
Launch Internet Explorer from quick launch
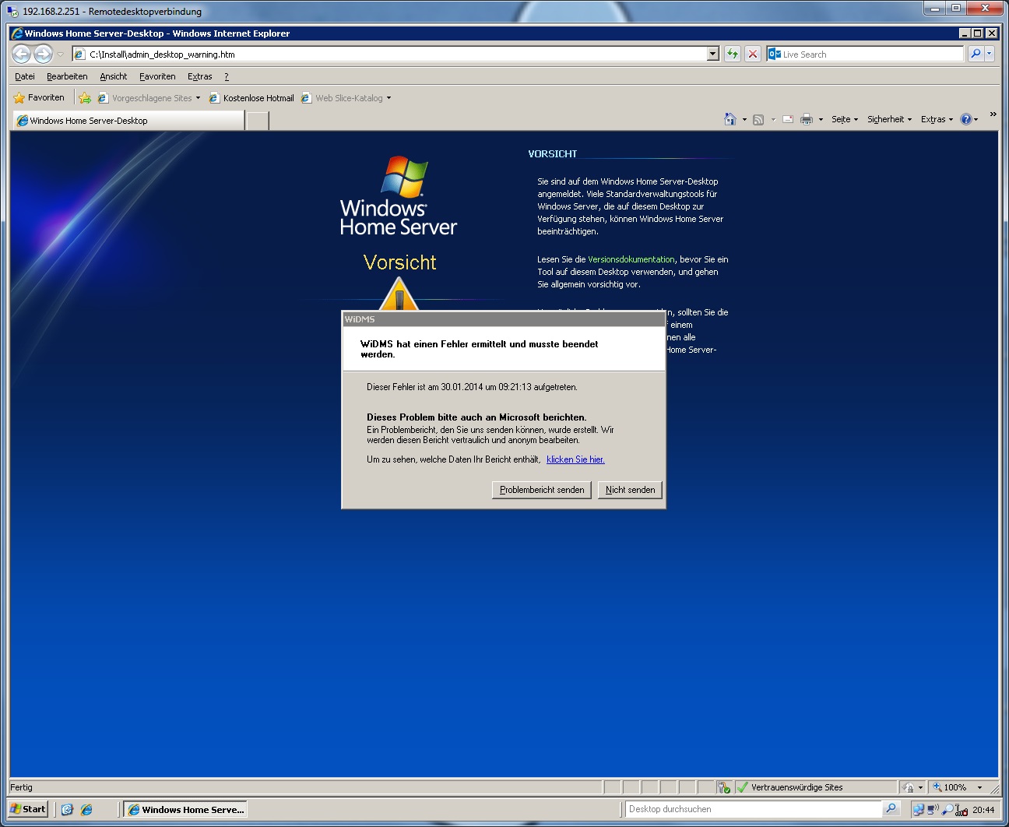point(86,809)
